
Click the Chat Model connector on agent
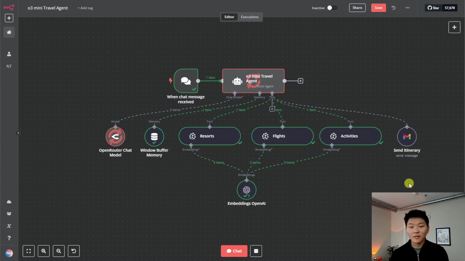click(x=235, y=93)
